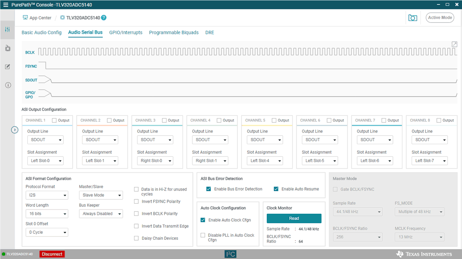Click the edit notes sidebar icon
Screen dimensions: 462x259
coord(7,67)
